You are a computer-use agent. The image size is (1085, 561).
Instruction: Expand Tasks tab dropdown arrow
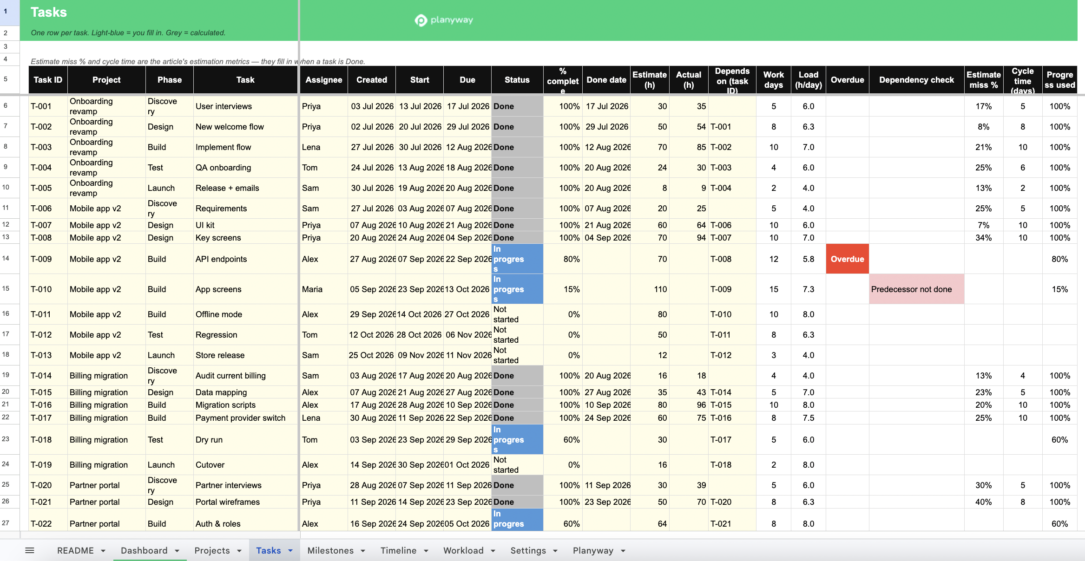[x=290, y=551]
